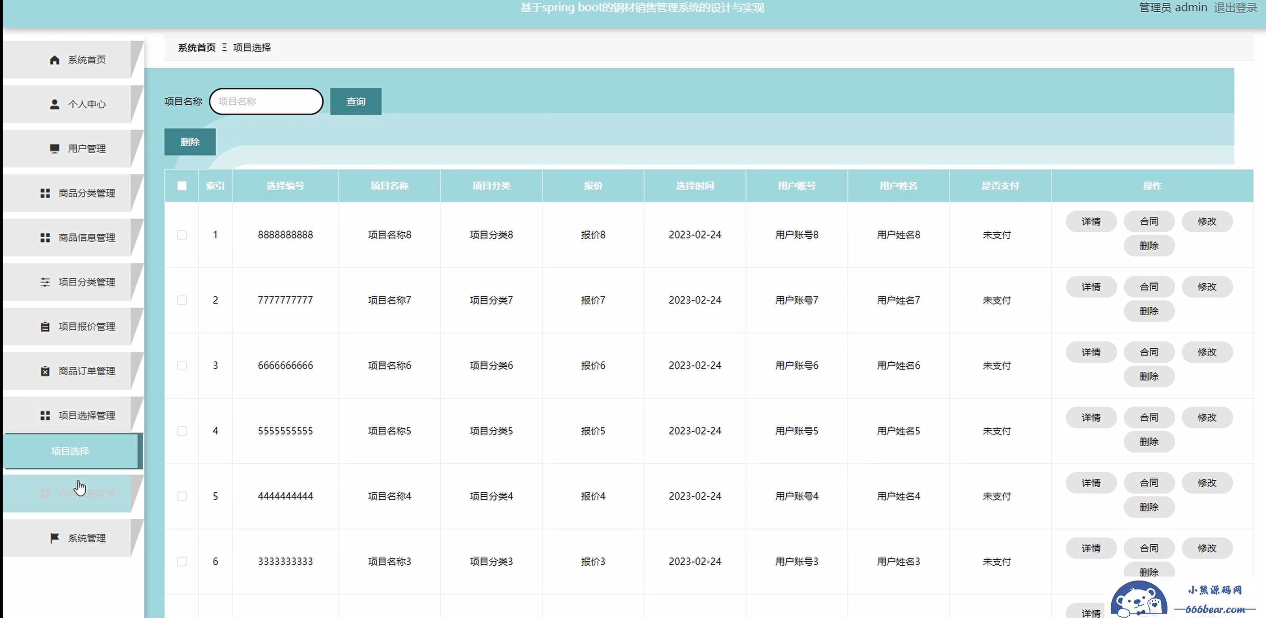Click the flag icon beside 系统管理
The height and width of the screenshot is (618, 1266).
click(55, 538)
